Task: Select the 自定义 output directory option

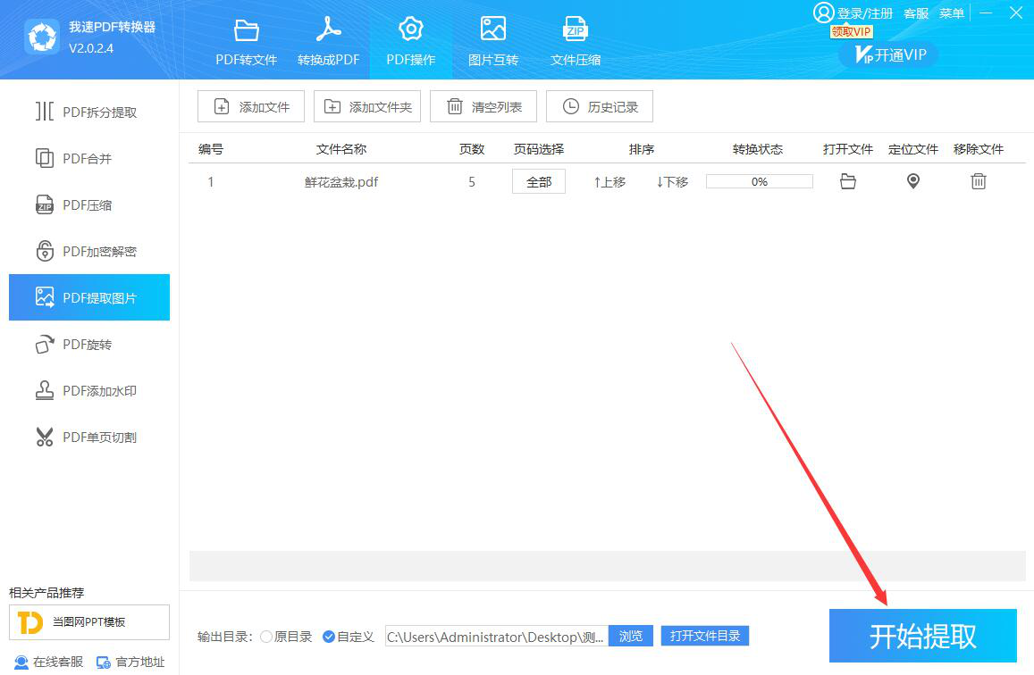Action: 329,637
